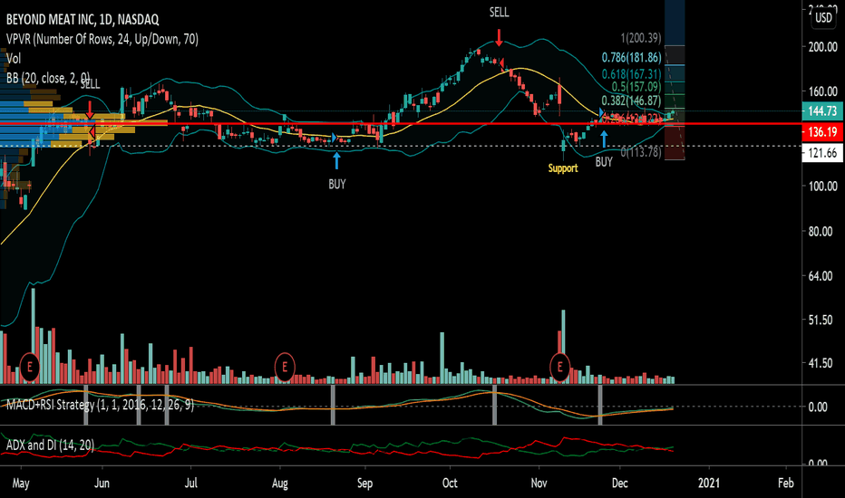Click the 1(200.39) Fibonacci level label
The image size is (845, 498).
641,38
